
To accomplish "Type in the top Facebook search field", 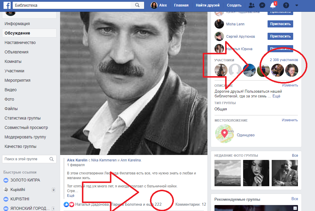I will pyautogui.click(x=71, y=5).
